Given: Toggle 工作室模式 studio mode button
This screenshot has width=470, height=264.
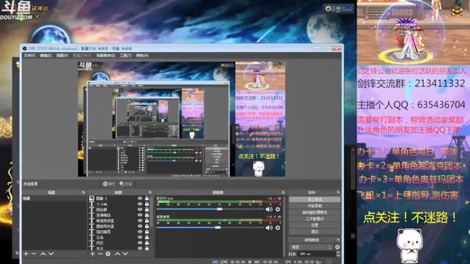Looking at the screenshot, I should pos(315,219).
